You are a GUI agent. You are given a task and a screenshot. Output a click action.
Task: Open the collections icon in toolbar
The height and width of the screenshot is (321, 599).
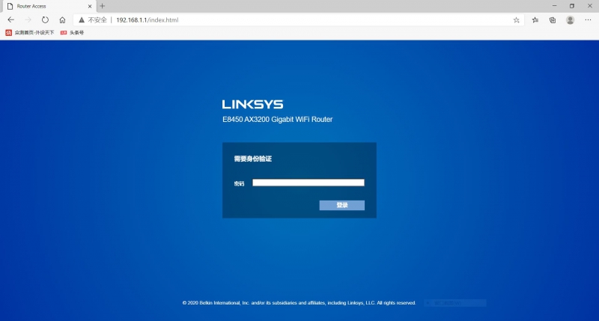pyautogui.click(x=553, y=20)
